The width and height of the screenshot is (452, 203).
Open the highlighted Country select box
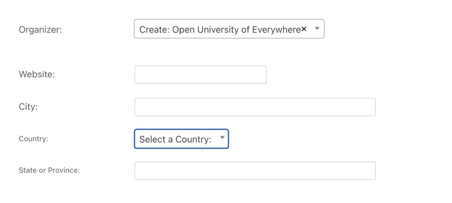181,139
